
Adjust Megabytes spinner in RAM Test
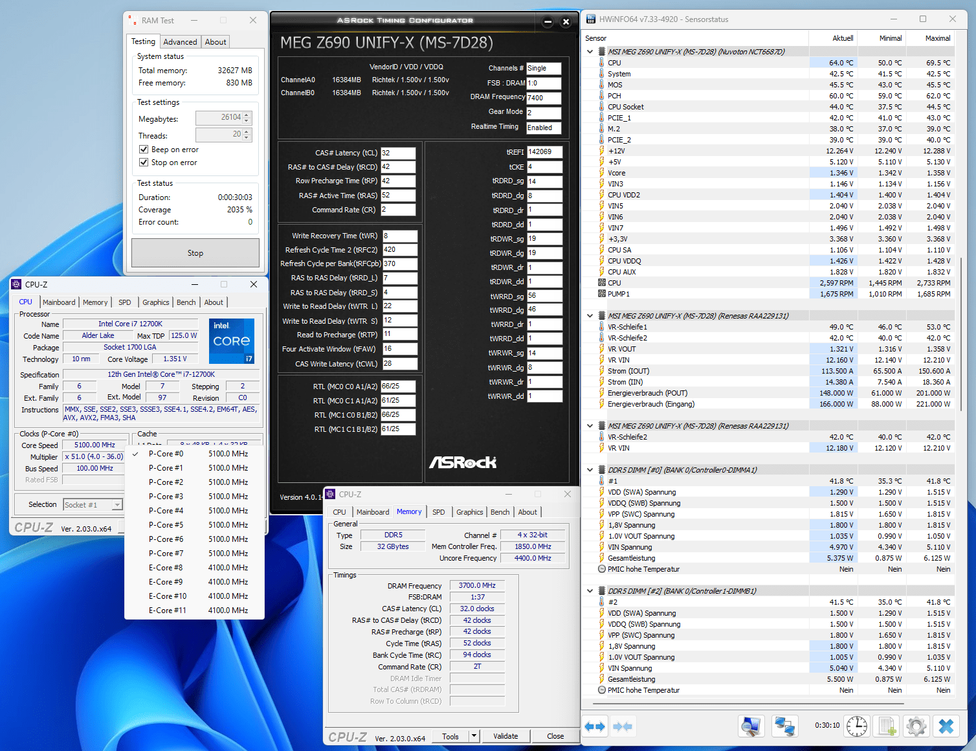click(247, 118)
